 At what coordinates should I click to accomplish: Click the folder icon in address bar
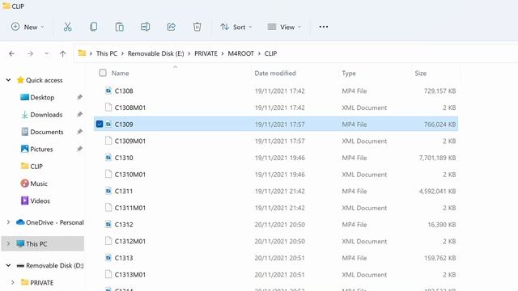82,53
